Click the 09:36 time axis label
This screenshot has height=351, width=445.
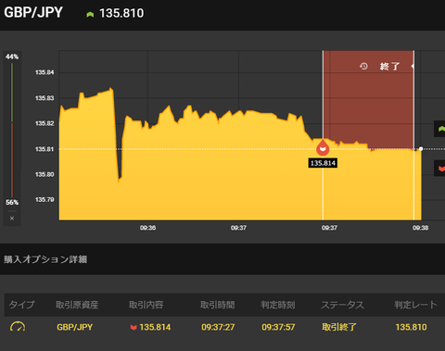click(x=147, y=228)
